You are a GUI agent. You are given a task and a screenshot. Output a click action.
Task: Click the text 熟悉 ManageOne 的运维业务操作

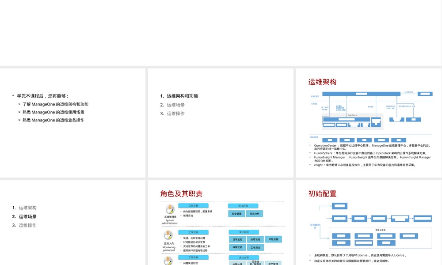coord(53,120)
